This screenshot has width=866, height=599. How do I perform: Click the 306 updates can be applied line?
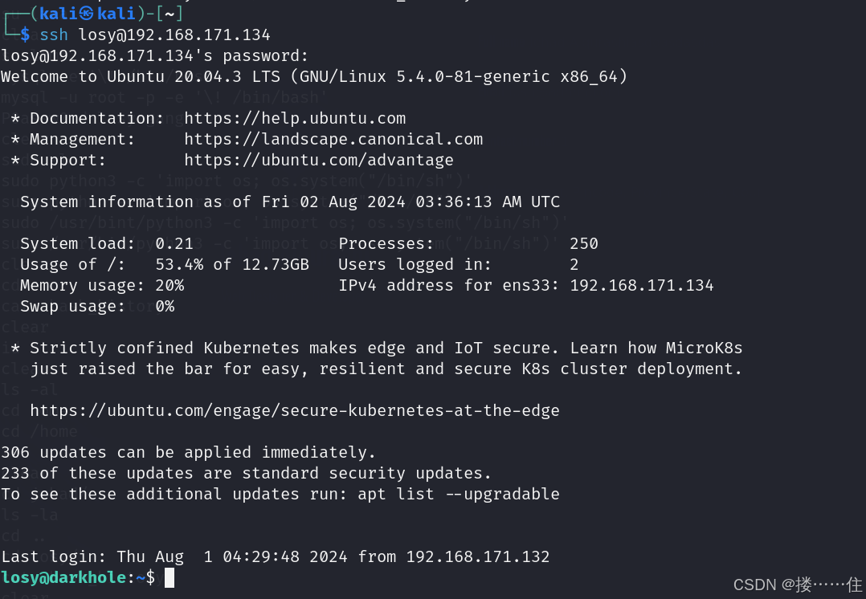pyautogui.click(x=188, y=452)
